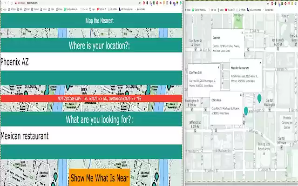298x186 pixels.
Task: Click 3rd St/Jefferson station icon
Action: click(x=282, y=147)
